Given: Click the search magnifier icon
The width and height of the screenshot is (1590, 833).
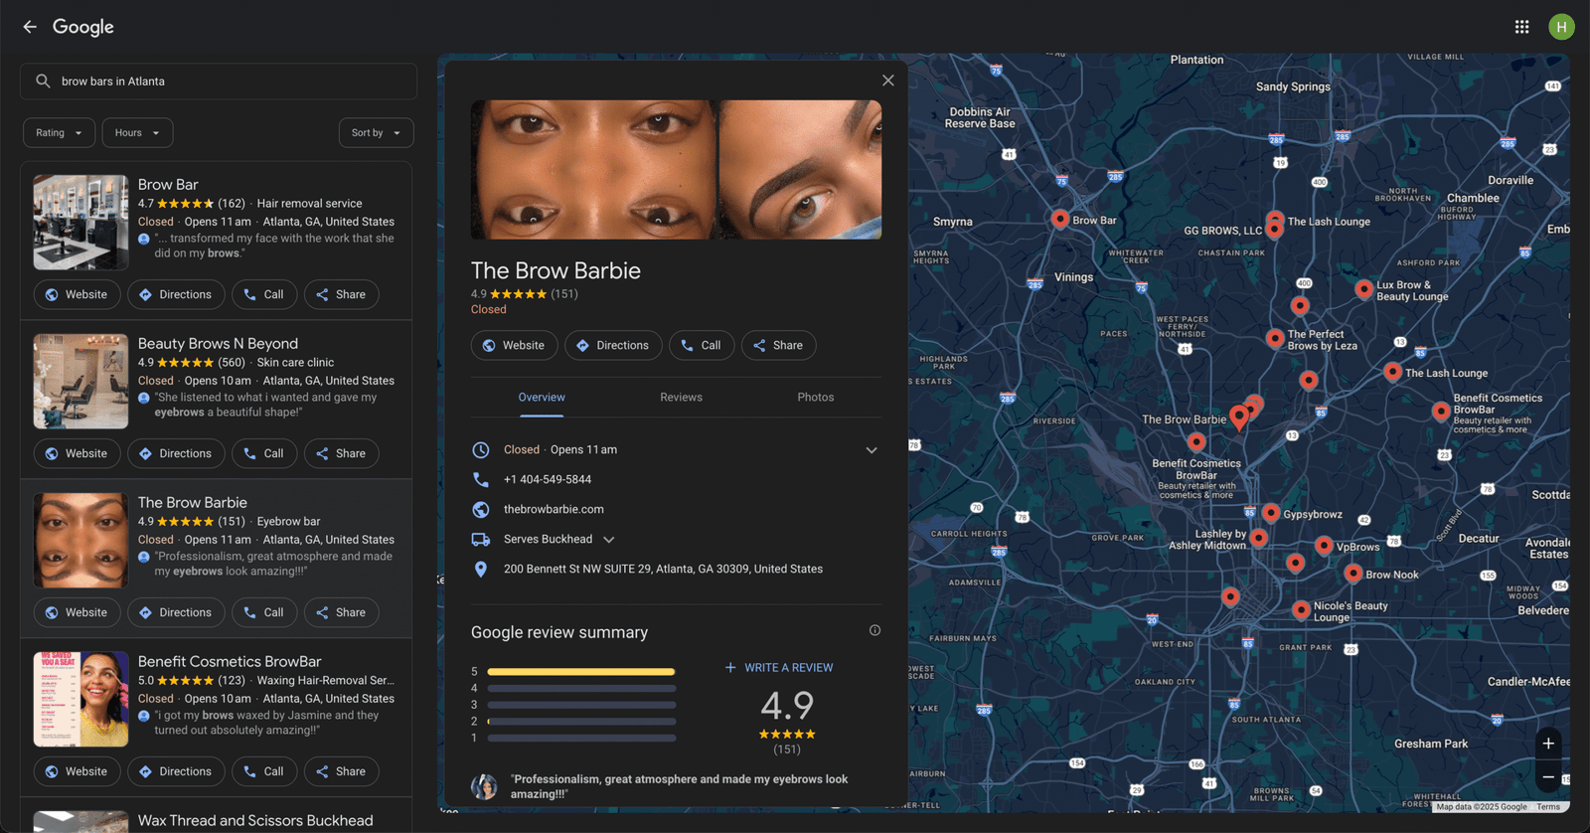Looking at the screenshot, I should pos(43,82).
